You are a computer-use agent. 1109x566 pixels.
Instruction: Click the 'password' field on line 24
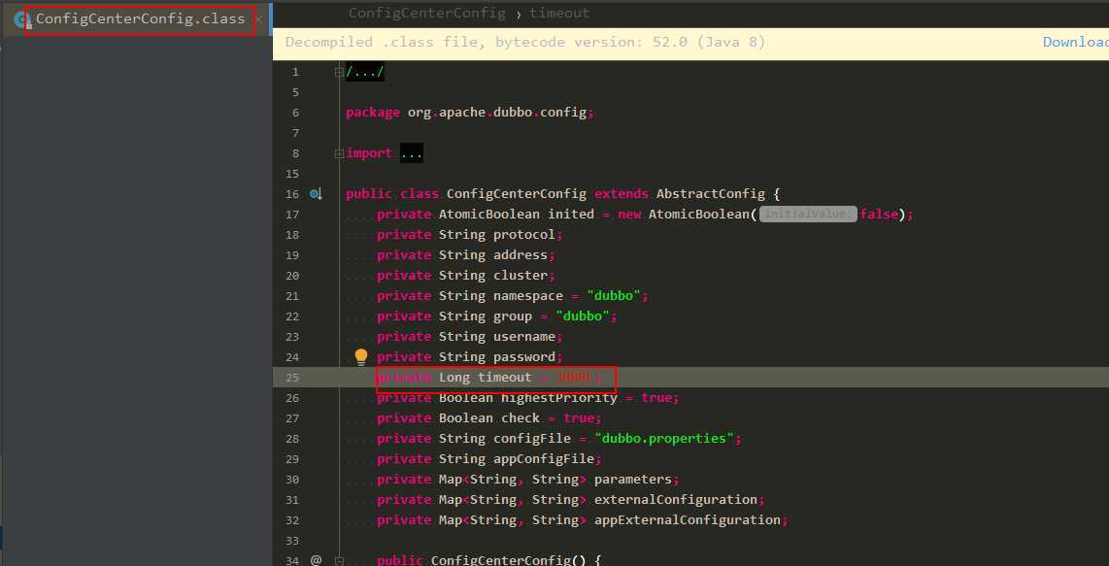tap(524, 357)
